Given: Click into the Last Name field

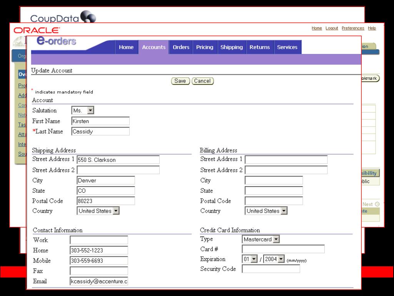Looking at the screenshot, I should click(100, 131).
